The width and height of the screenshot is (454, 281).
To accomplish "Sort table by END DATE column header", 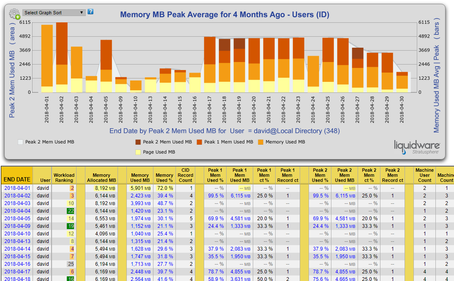I will pyautogui.click(x=17, y=179).
